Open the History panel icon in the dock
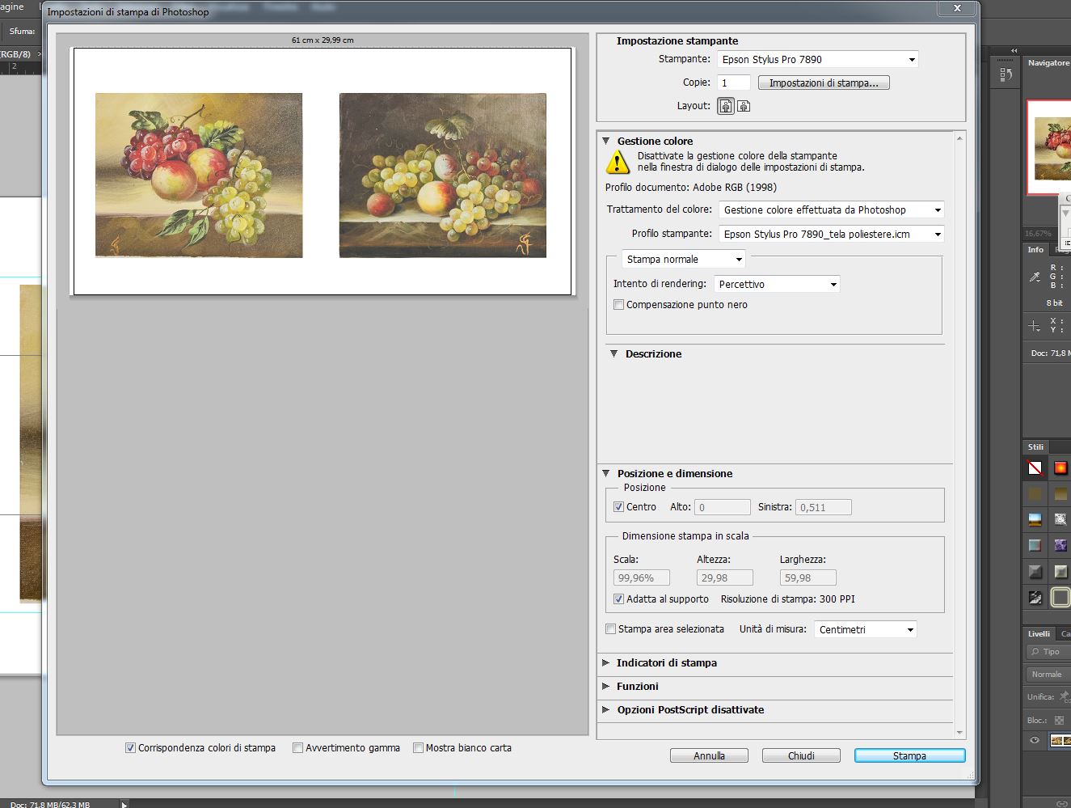The image size is (1071, 808). pos(1006,74)
